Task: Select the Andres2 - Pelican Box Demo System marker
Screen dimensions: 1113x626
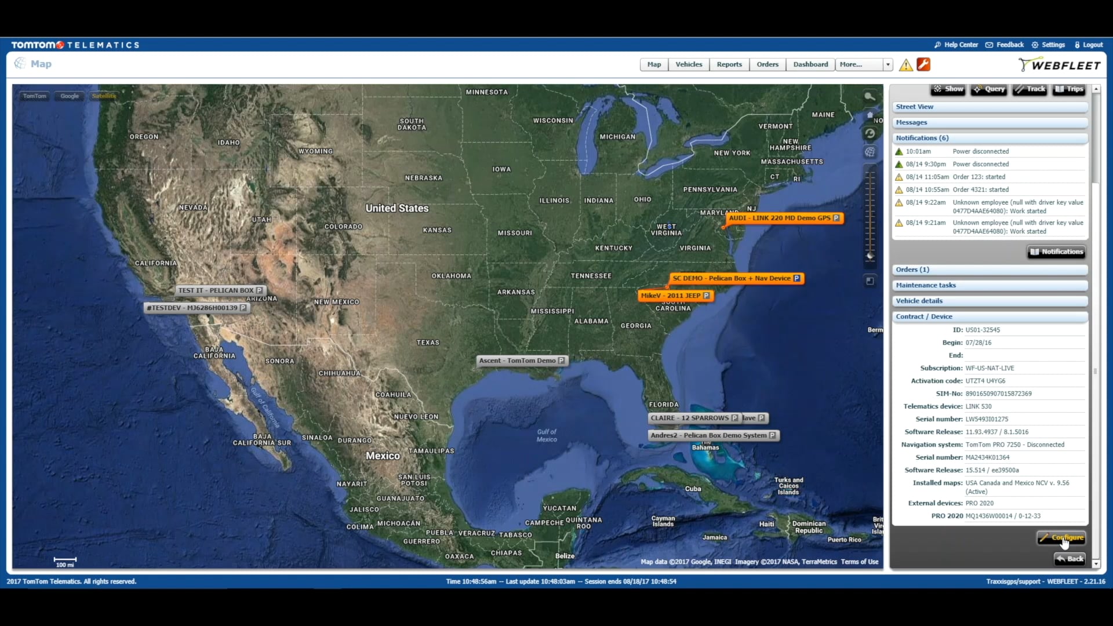Action: pyautogui.click(x=713, y=435)
